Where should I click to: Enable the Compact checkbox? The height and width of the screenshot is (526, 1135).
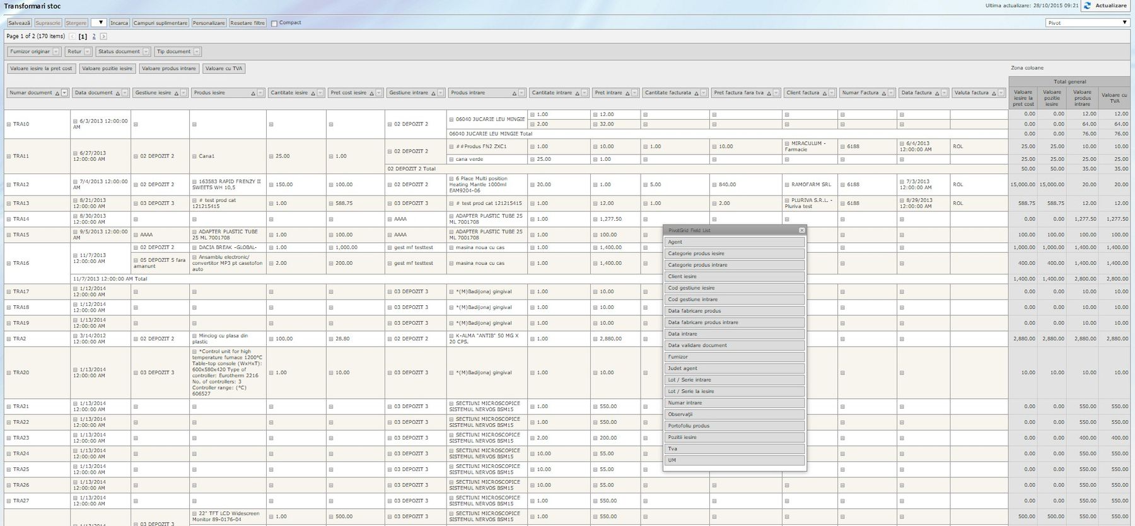tap(274, 23)
